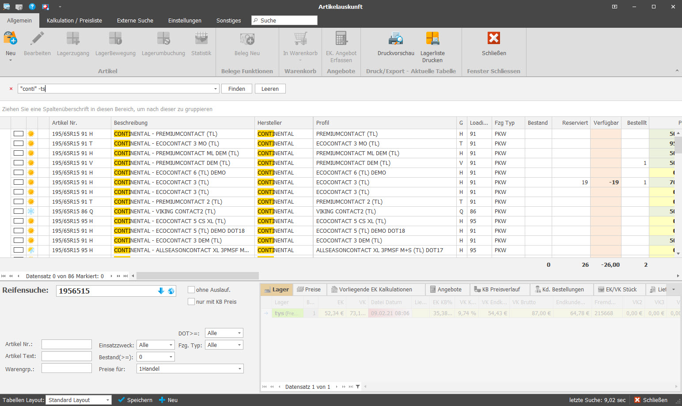This screenshot has width=682, height=406.
Task: Sort by Bestand column header
Action: (538, 123)
